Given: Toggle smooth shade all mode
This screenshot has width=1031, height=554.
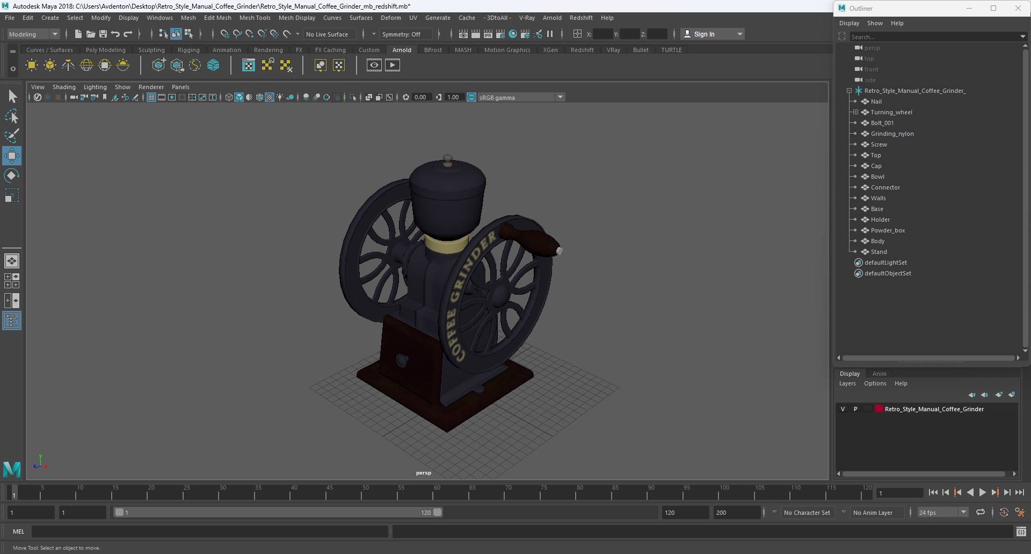Looking at the screenshot, I should coord(239,97).
